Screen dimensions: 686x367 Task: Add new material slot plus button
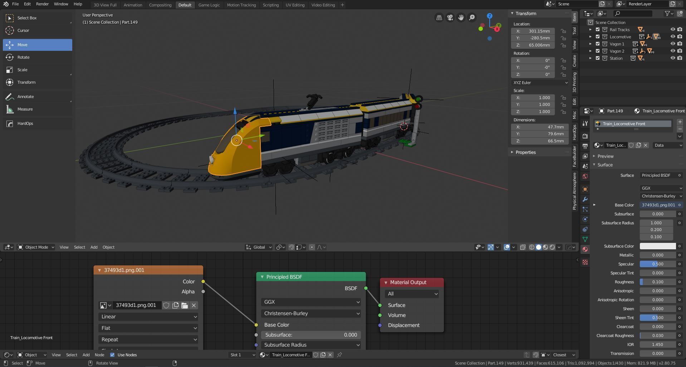point(680,122)
